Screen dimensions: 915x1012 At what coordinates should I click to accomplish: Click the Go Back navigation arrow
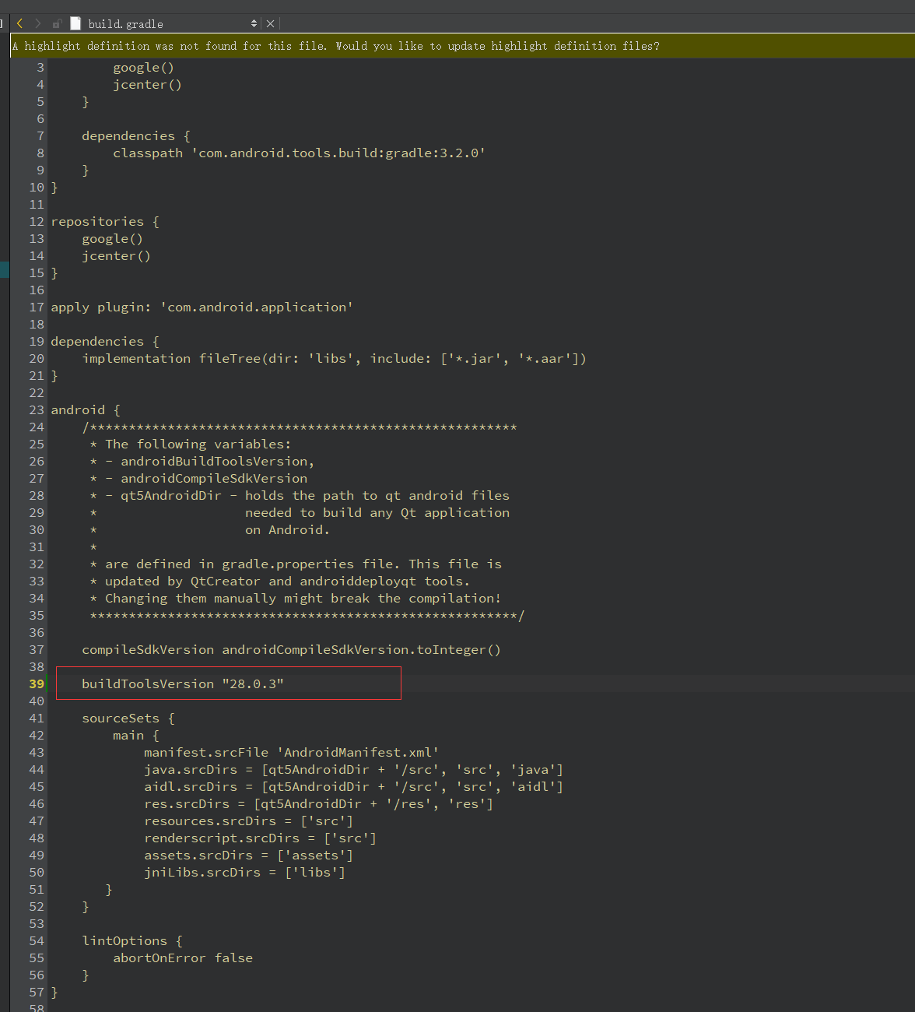click(x=20, y=23)
